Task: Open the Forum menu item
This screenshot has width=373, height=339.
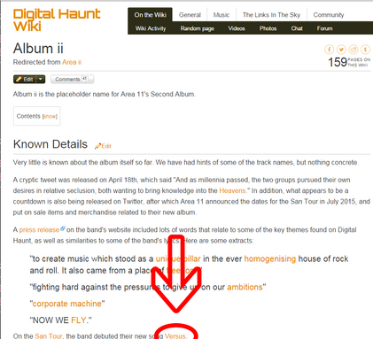Action: [x=324, y=28]
